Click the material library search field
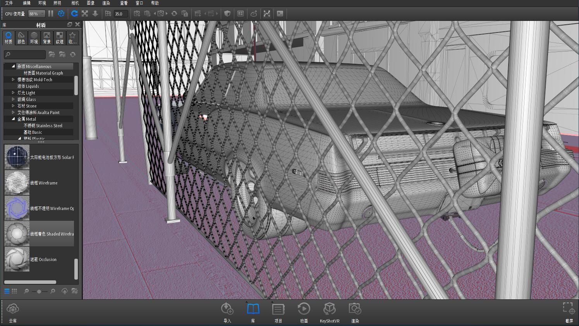 pos(25,55)
